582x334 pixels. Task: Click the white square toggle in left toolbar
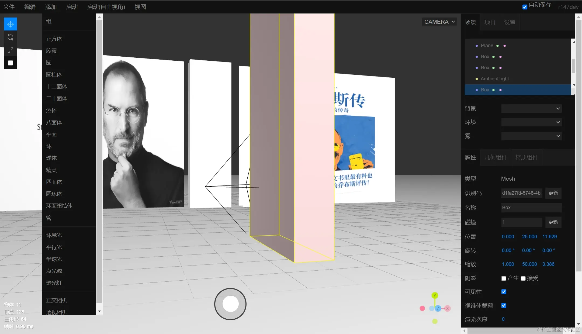[x=11, y=63]
